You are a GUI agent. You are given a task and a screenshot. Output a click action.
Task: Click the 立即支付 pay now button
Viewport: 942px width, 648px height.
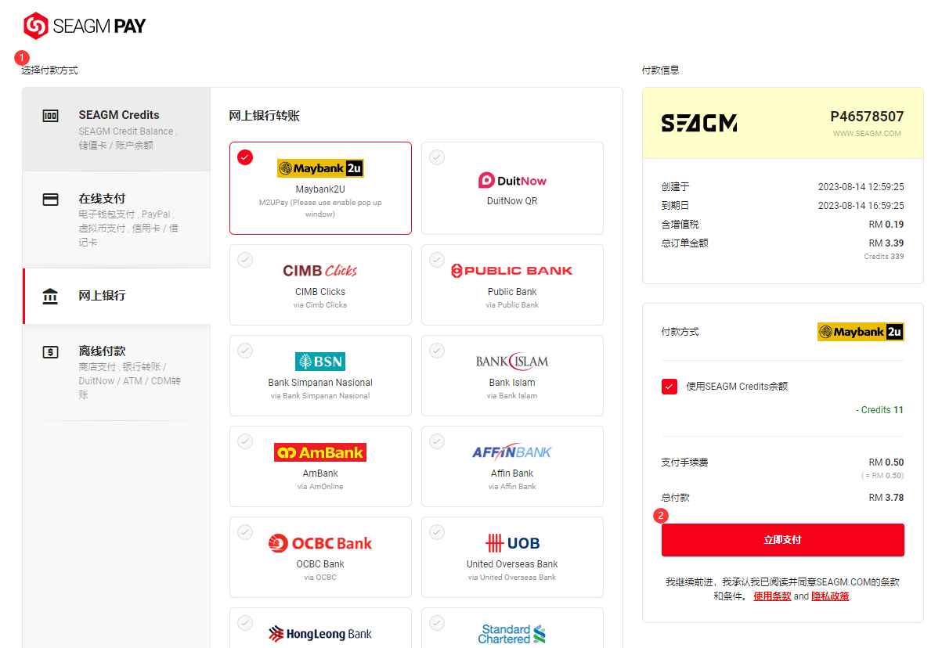pyautogui.click(x=783, y=540)
